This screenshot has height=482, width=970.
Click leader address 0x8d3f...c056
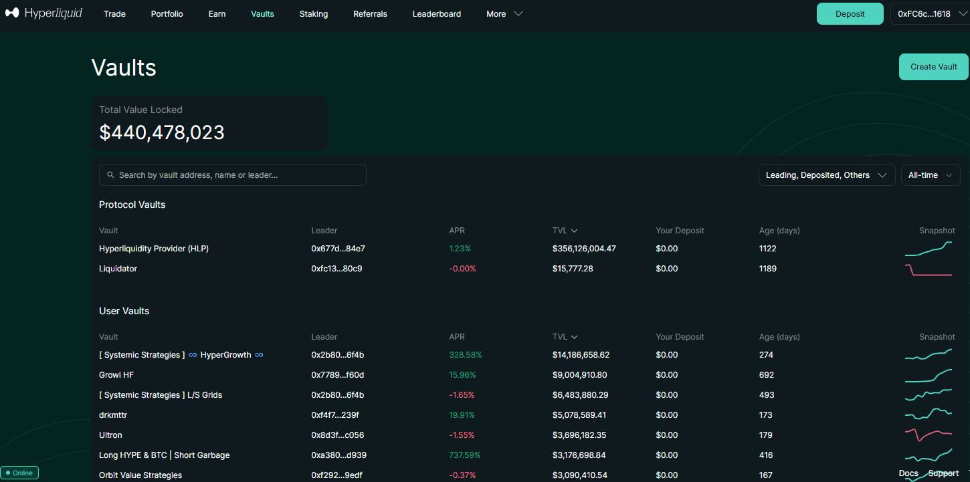[x=338, y=435]
